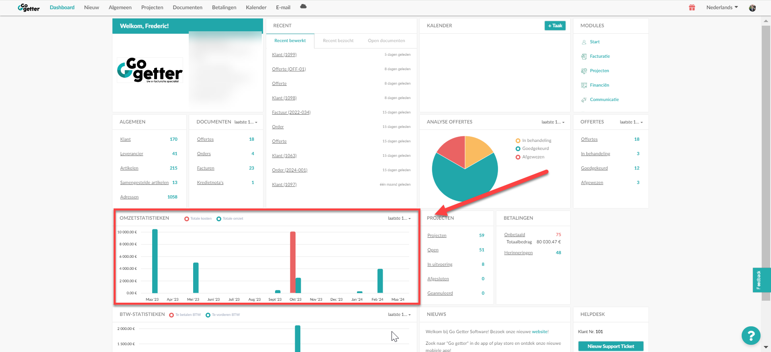Screen dimensions: 771x352
Task: Click the Start module icon
Action: click(584, 42)
